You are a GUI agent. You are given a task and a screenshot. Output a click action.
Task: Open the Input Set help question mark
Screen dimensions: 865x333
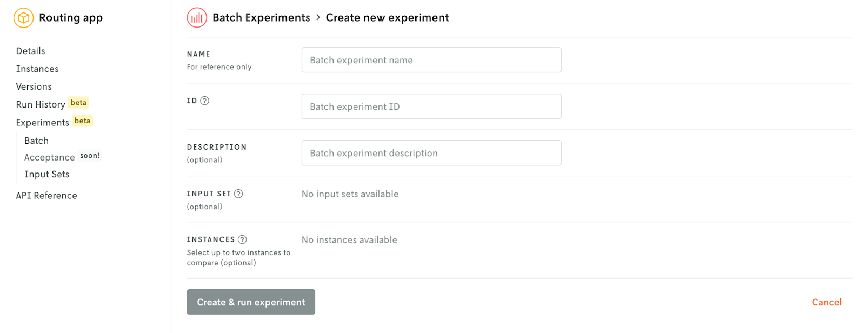tap(238, 194)
